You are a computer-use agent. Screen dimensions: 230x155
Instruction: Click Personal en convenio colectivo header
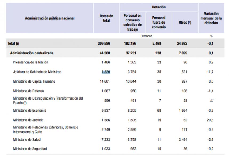tap(133, 23)
